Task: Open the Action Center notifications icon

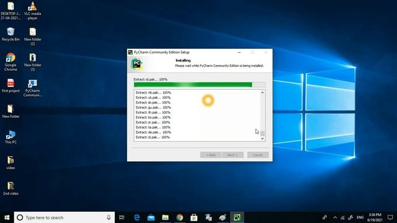Action: pos(390,217)
